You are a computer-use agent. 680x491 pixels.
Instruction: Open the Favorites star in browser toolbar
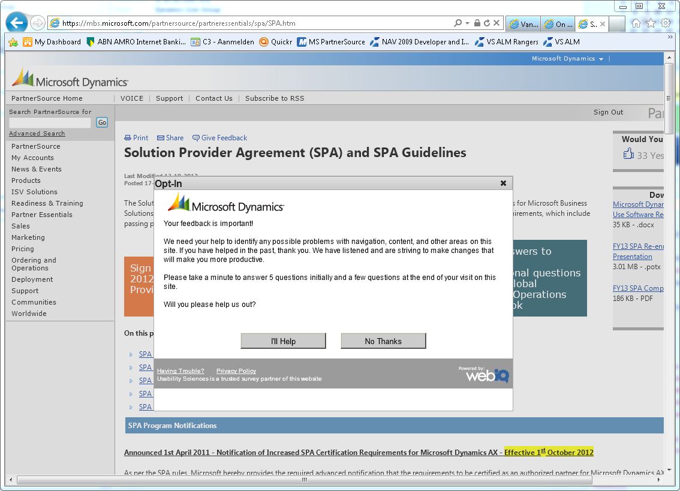tap(651, 23)
